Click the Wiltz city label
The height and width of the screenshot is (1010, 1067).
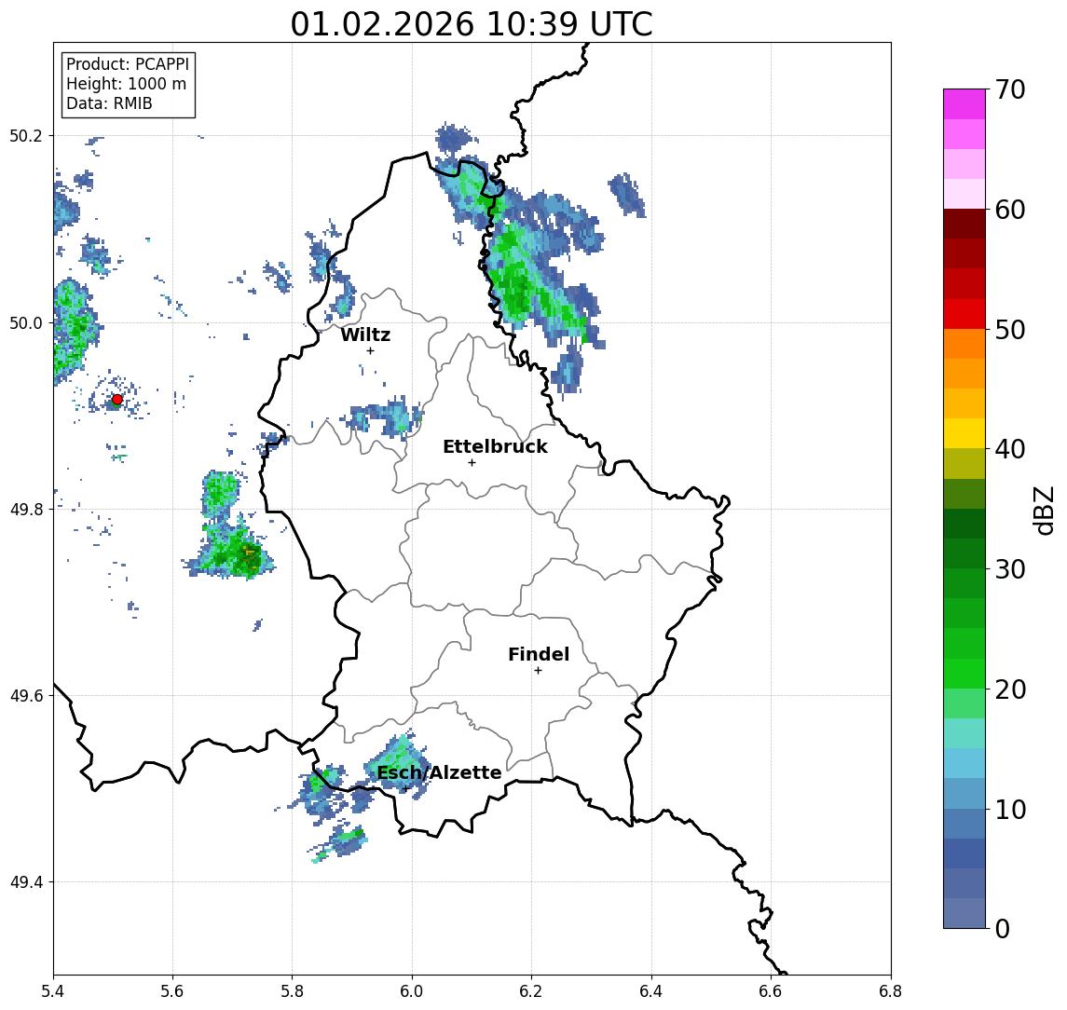point(365,334)
